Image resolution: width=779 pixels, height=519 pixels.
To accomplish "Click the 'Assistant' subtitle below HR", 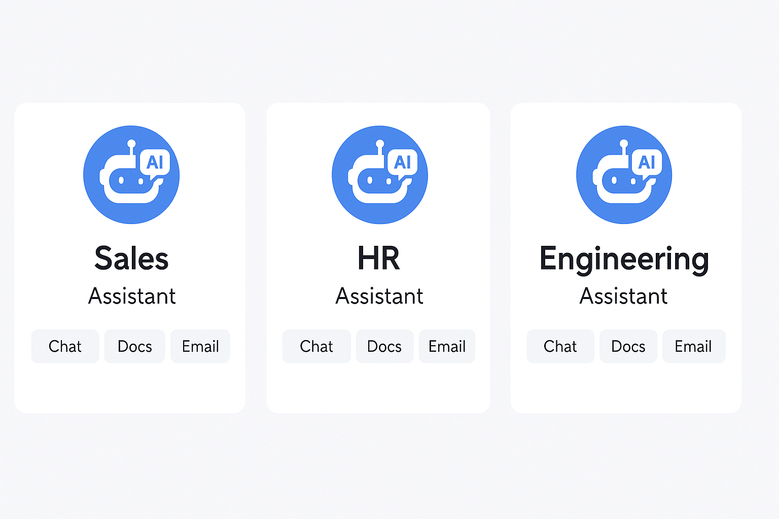I will pos(379,296).
